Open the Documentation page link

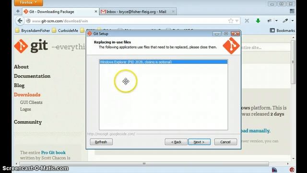pyautogui.click(x=32, y=76)
